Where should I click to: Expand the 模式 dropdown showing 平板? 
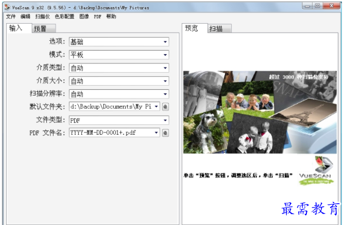tap(119, 55)
